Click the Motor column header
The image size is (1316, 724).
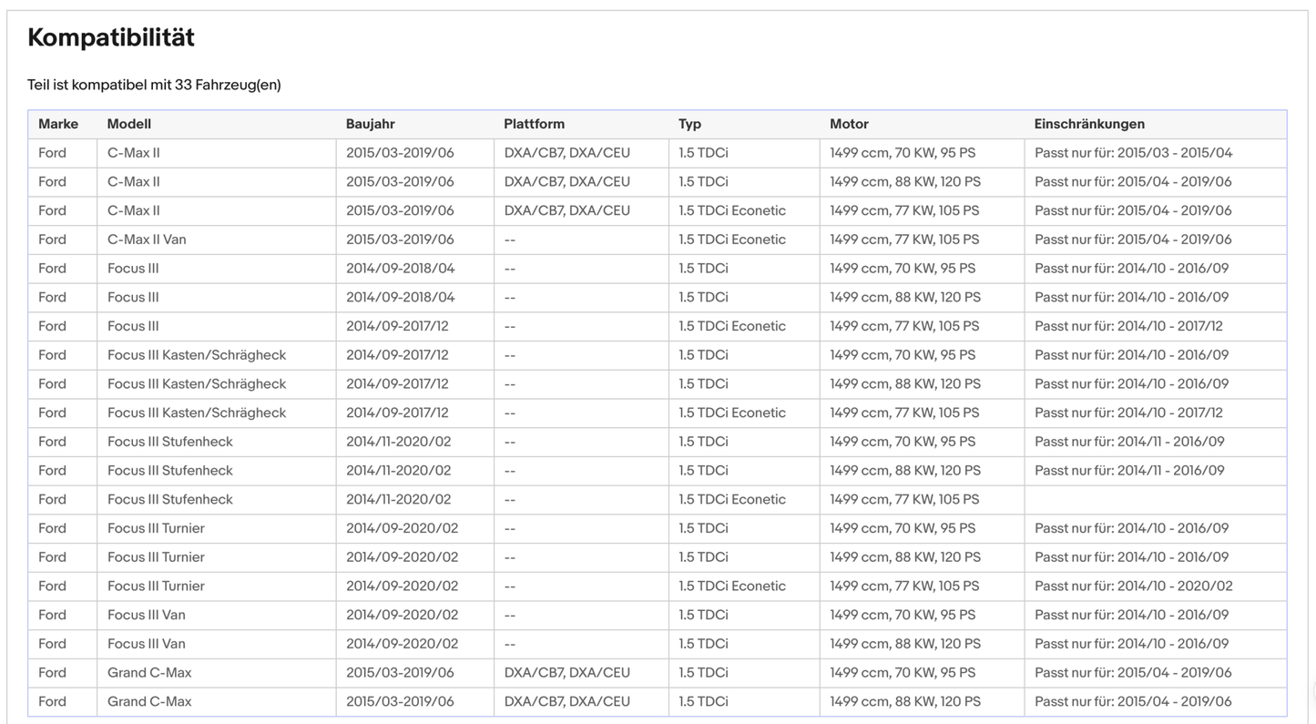(x=849, y=124)
